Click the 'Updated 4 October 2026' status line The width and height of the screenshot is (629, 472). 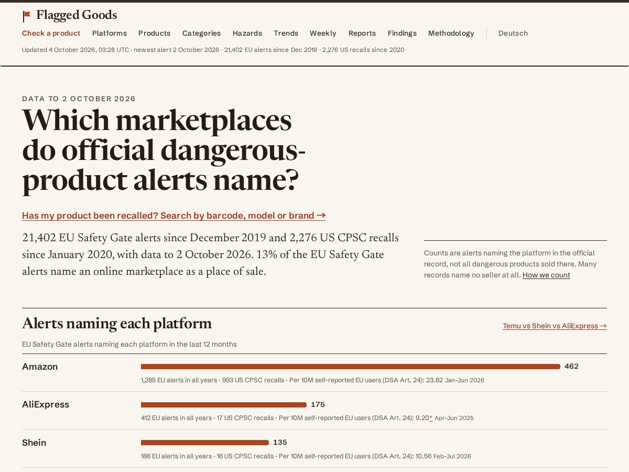click(213, 50)
